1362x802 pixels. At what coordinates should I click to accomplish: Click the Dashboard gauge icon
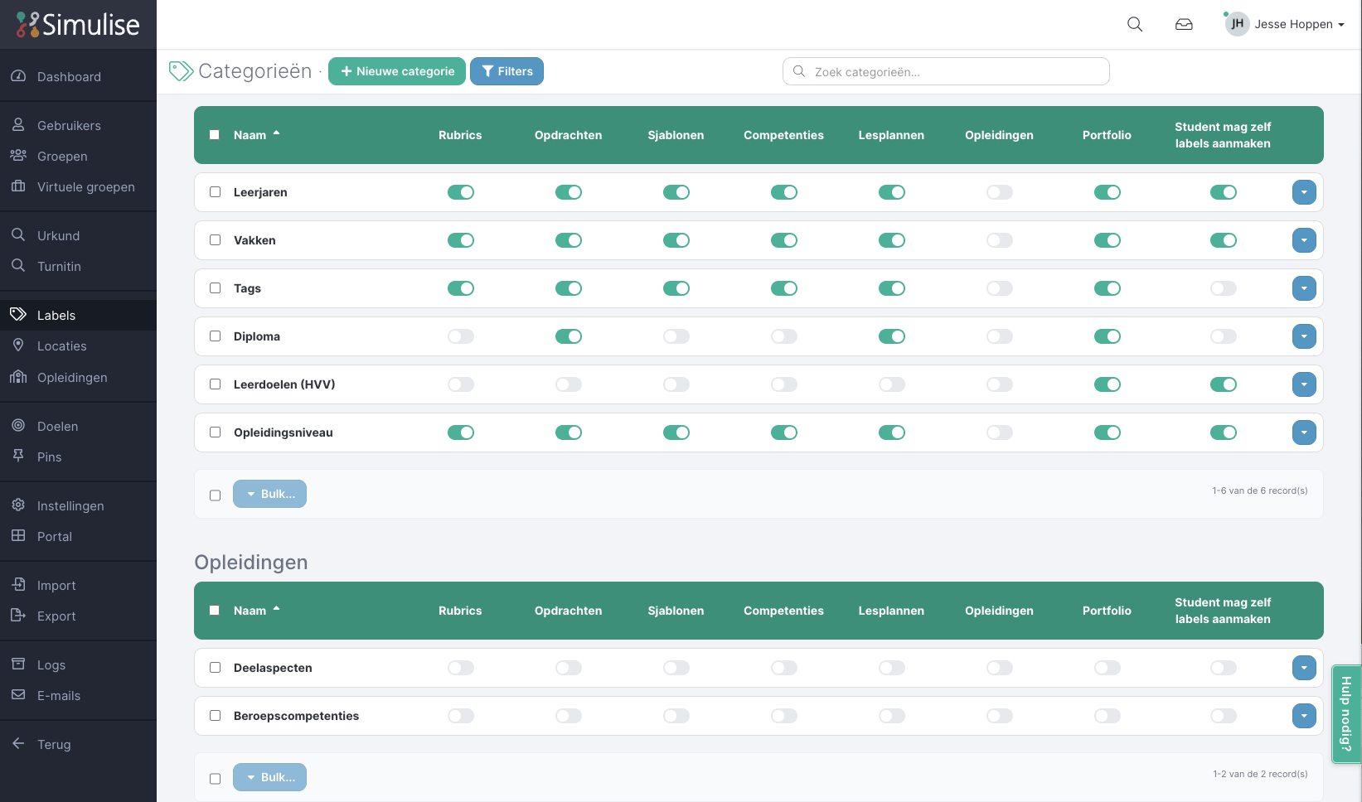(18, 76)
